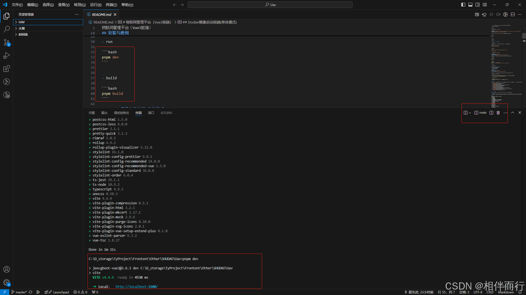Open the Accounts icon in activity bar
Viewport: 526px width, 295px height.
point(7,269)
